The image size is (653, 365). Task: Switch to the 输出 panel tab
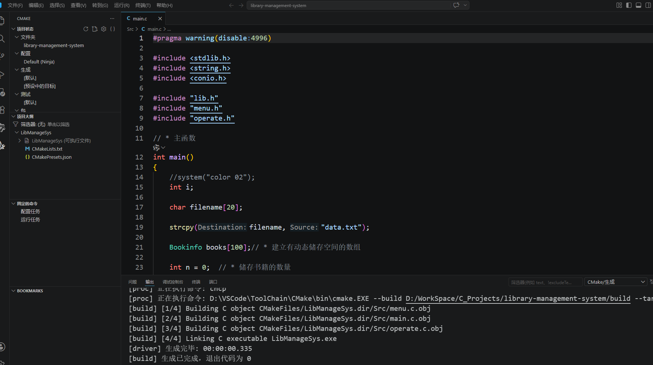point(150,282)
